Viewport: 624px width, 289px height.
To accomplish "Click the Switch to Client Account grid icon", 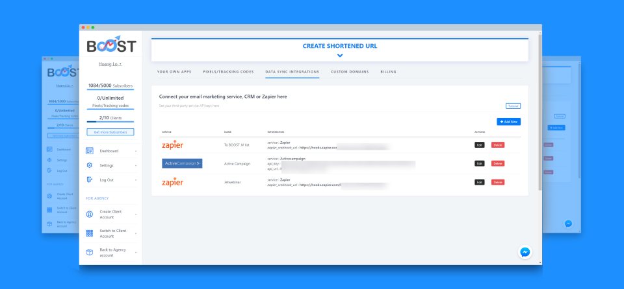I will tap(90, 233).
